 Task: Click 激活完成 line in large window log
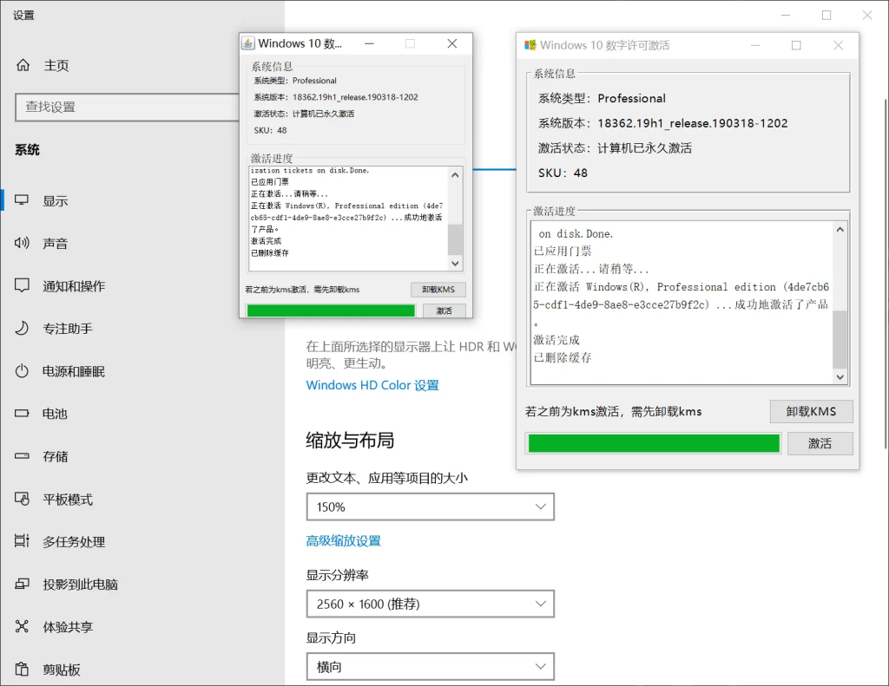point(556,340)
